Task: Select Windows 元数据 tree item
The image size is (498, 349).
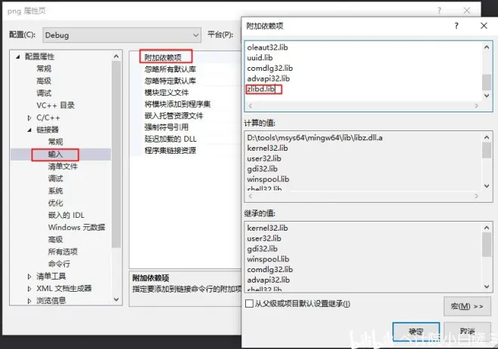Action: click(x=76, y=227)
